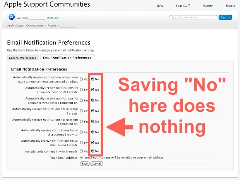Select the Email Notification Preferences tab
Image resolution: width=240 pixels, height=180 pixels.
click(x=67, y=58)
